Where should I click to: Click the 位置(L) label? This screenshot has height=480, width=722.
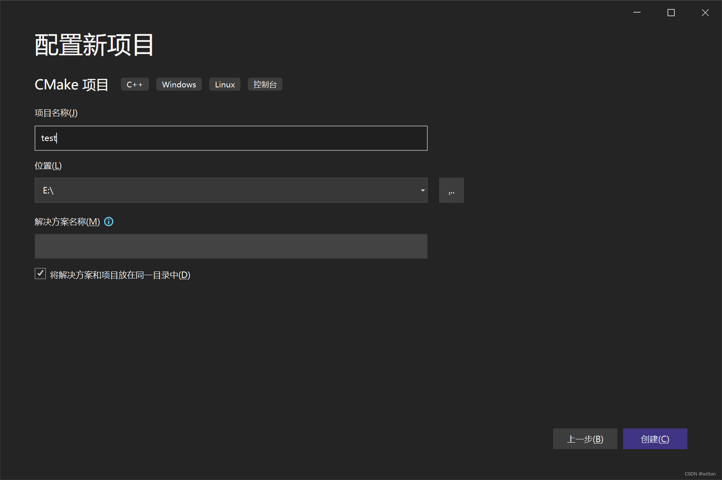pos(48,165)
